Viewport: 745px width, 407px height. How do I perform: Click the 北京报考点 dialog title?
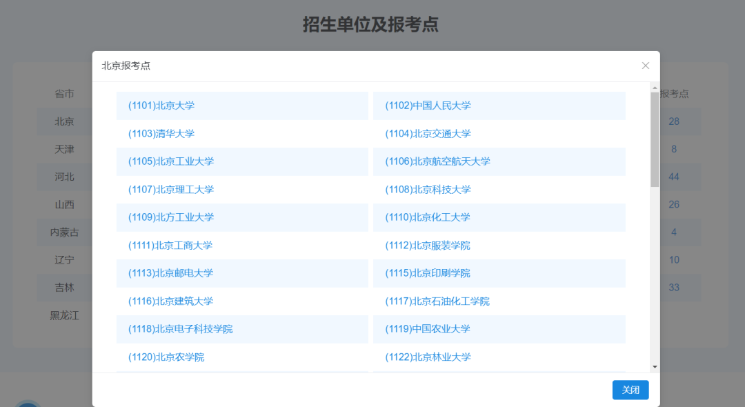126,66
